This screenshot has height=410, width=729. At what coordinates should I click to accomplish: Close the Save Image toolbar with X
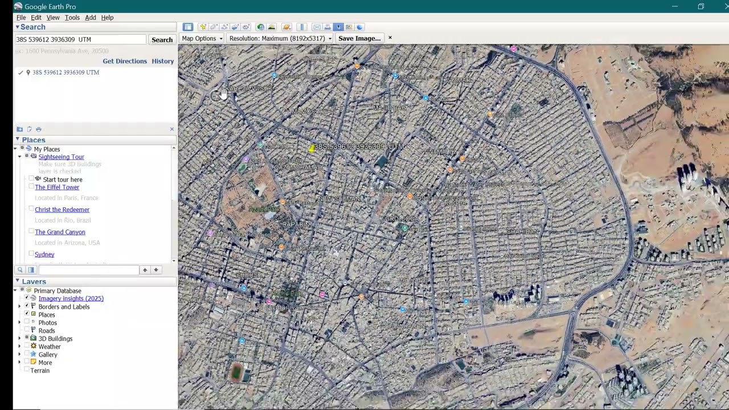[x=390, y=38]
